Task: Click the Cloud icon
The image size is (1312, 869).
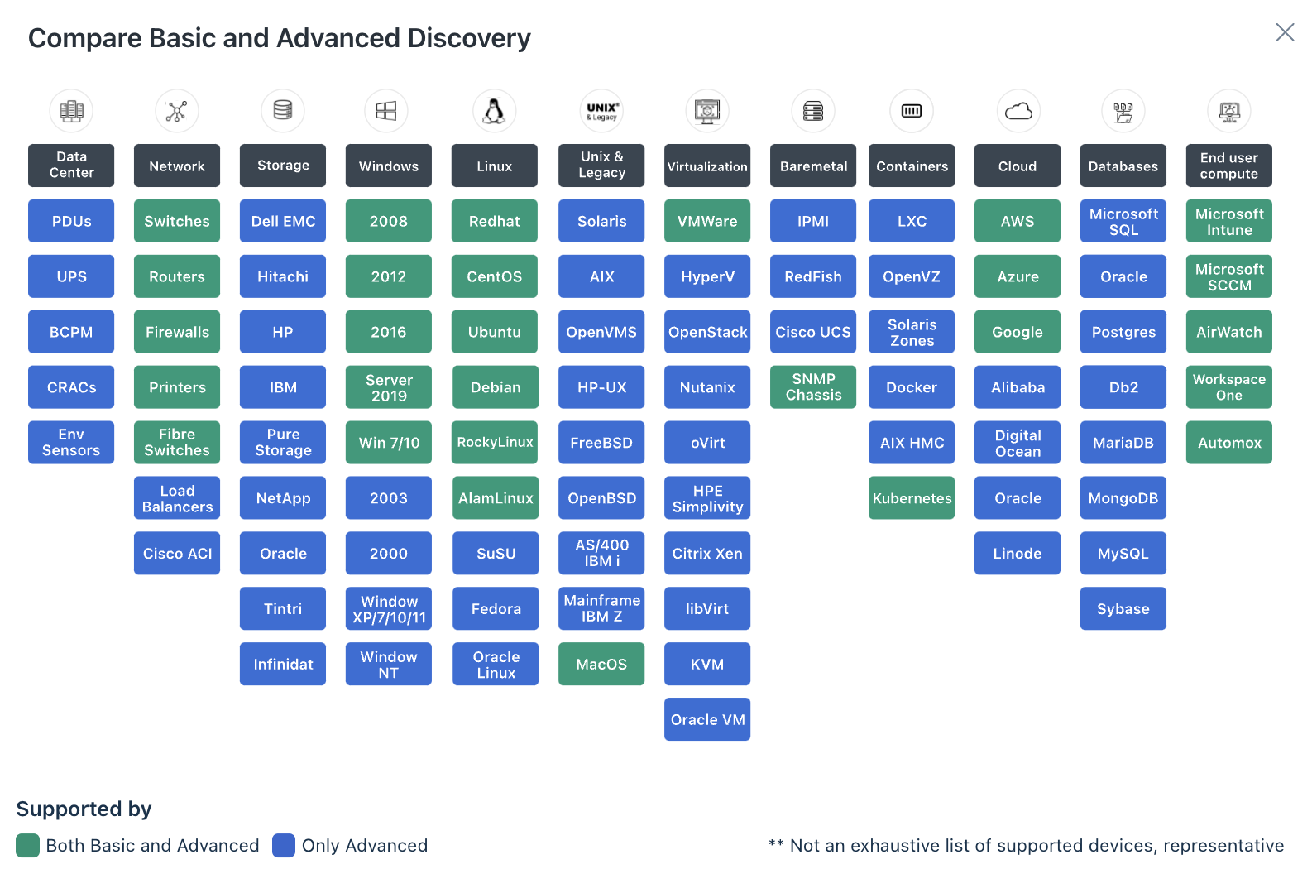Action: coord(1018,111)
